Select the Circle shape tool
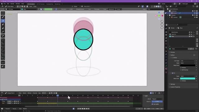 (x=3, y=58)
